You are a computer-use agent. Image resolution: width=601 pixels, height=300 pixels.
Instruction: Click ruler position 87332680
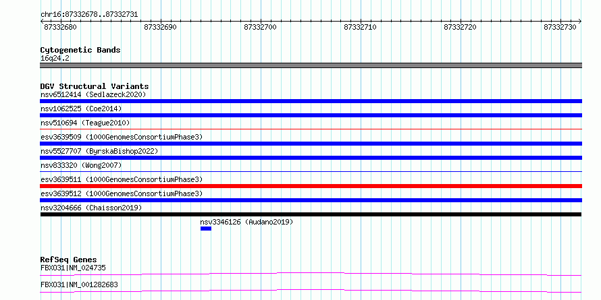tap(61, 27)
